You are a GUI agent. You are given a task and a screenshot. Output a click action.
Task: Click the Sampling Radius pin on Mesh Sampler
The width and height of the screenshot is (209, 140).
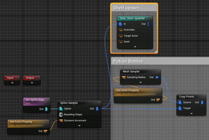(x=124, y=77)
